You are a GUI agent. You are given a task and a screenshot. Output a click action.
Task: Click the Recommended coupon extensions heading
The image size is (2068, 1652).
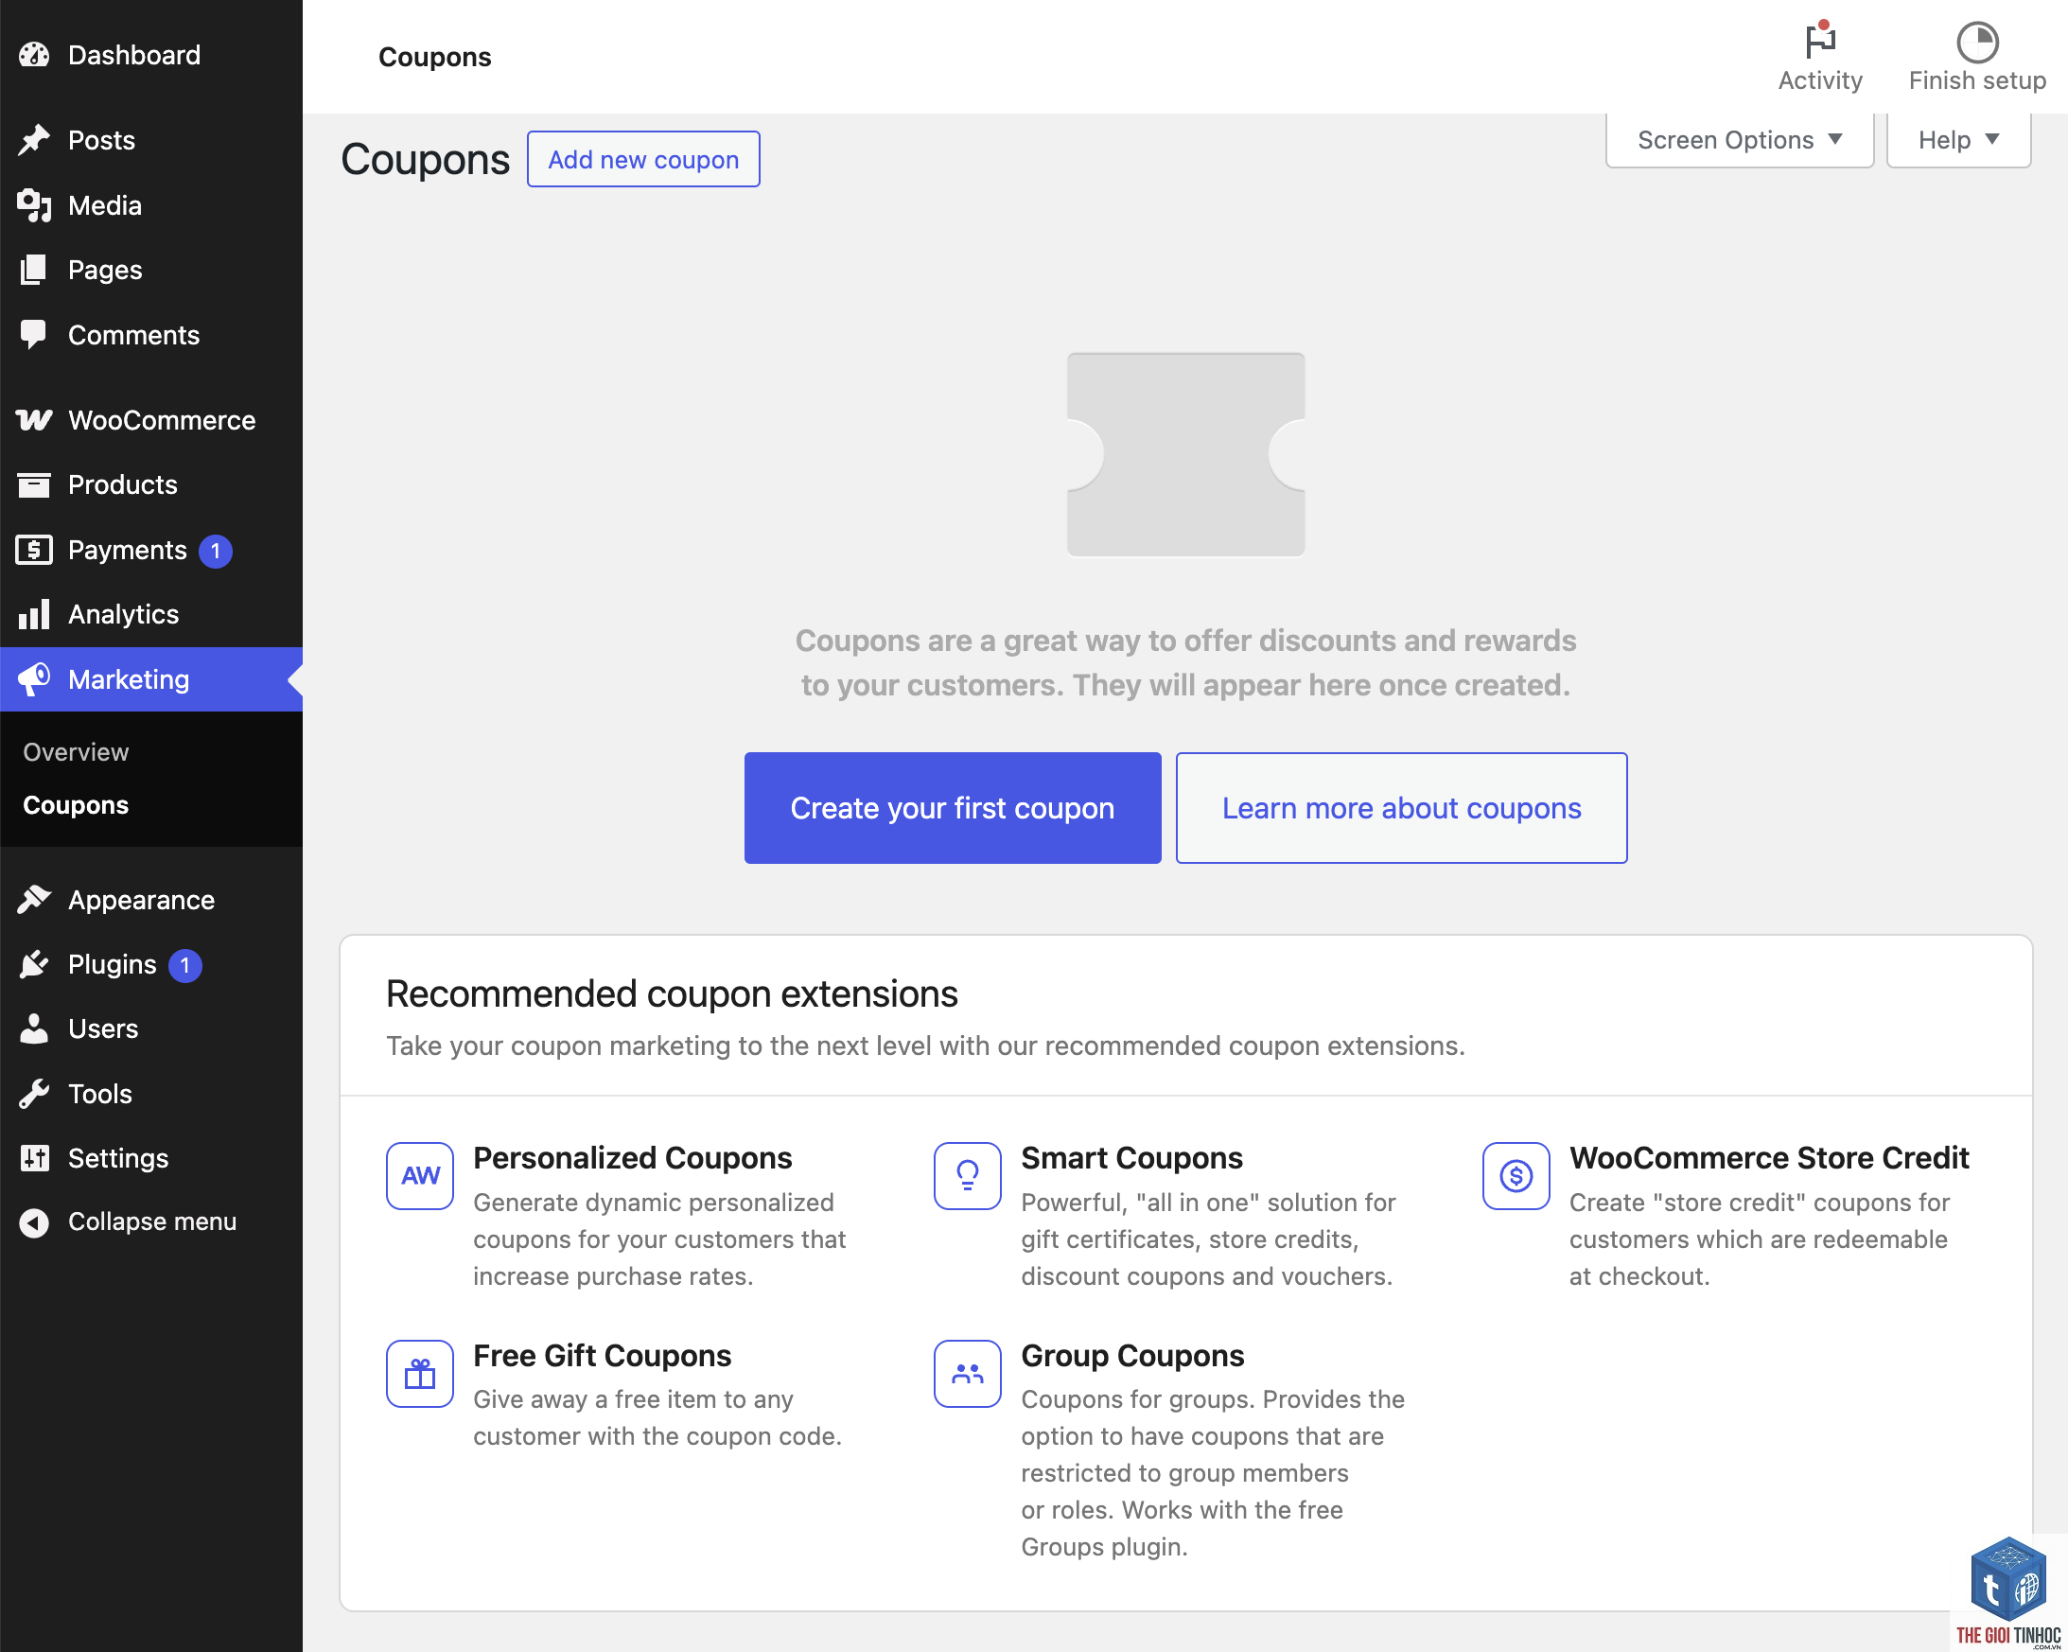pyautogui.click(x=672, y=993)
